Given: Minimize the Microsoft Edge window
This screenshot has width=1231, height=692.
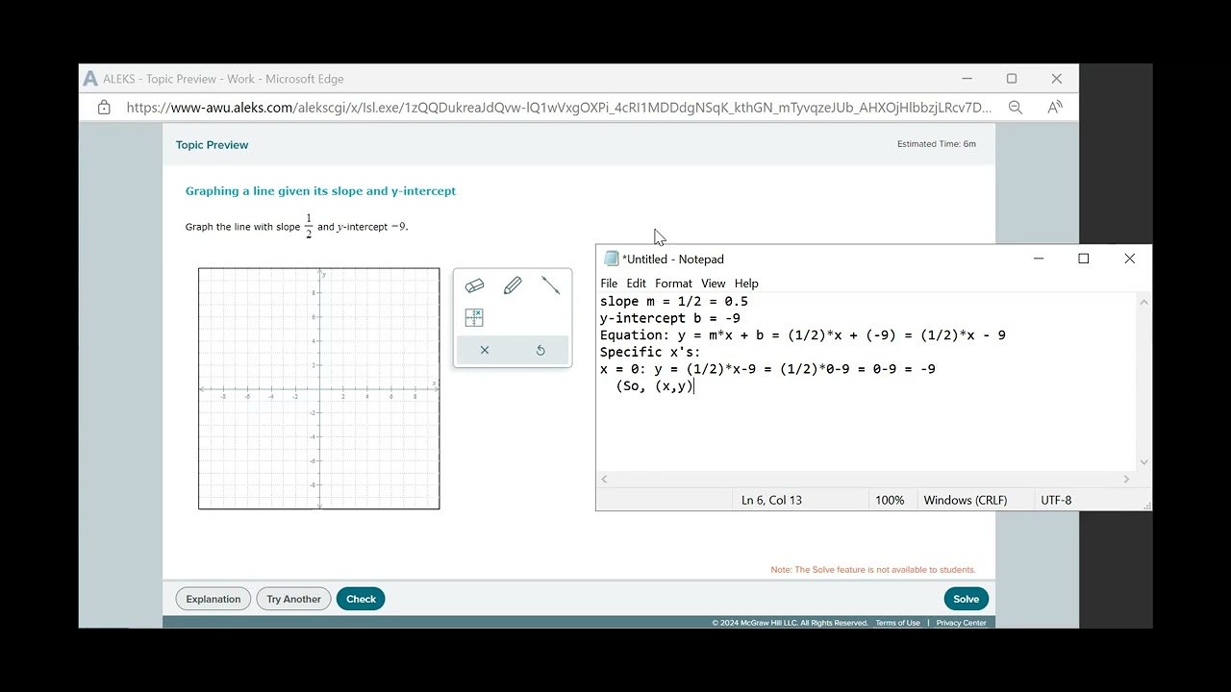Looking at the screenshot, I should (967, 79).
